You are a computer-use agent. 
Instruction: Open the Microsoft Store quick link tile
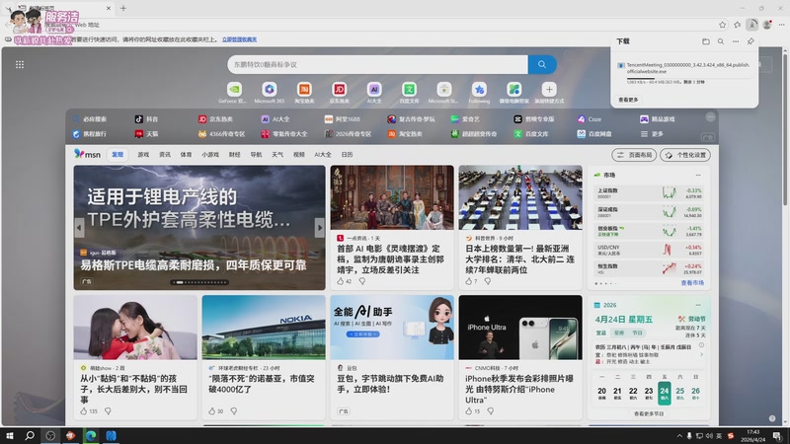tap(443, 93)
